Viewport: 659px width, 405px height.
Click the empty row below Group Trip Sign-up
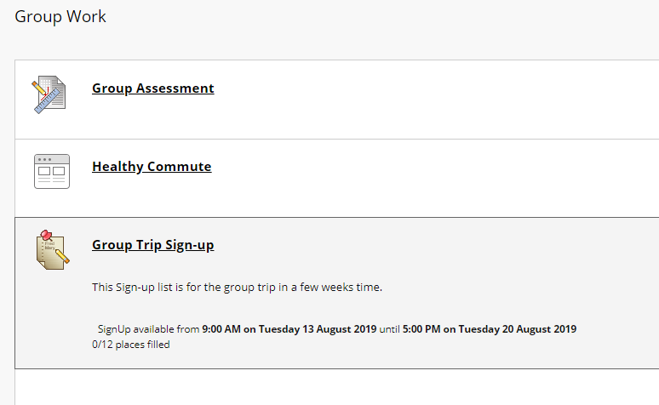coord(336,387)
